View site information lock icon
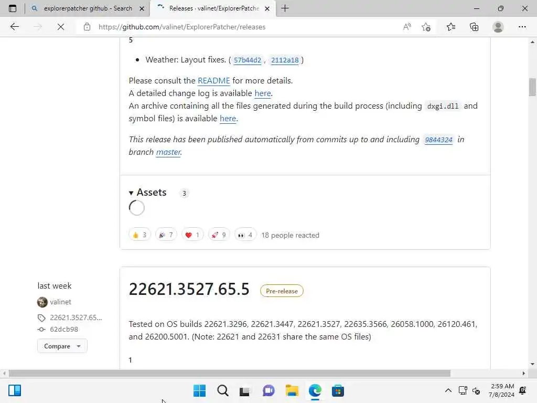The width and height of the screenshot is (537, 403). pyautogui.click(x=87, y=27)
